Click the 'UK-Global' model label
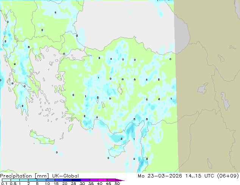 pyautogui.click(x=65, y=176)
